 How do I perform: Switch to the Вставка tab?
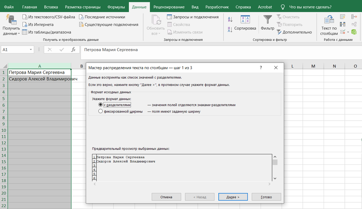click(x=51, y=7)
